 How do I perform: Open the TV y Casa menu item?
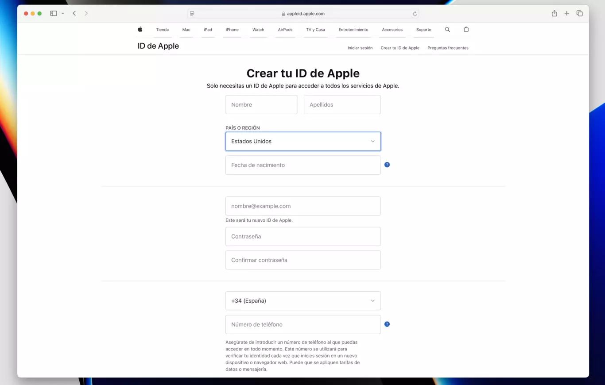pos(315,30)
